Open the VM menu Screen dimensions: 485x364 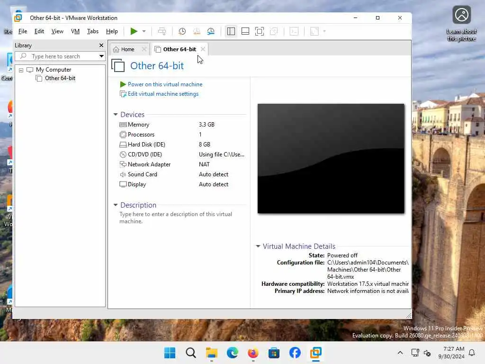75,31
